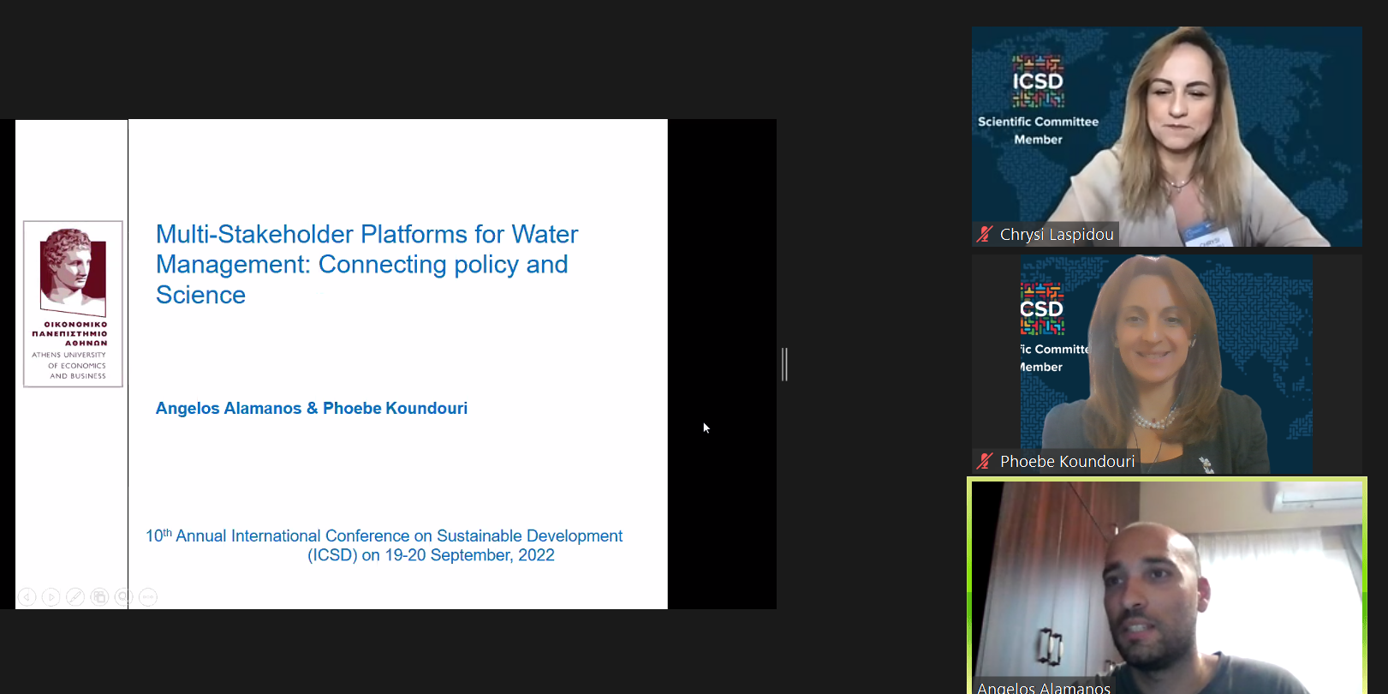Screen dimensions: 1388x694
Task: Click the next slide arrow icon
Action: (x=51, y=597)
